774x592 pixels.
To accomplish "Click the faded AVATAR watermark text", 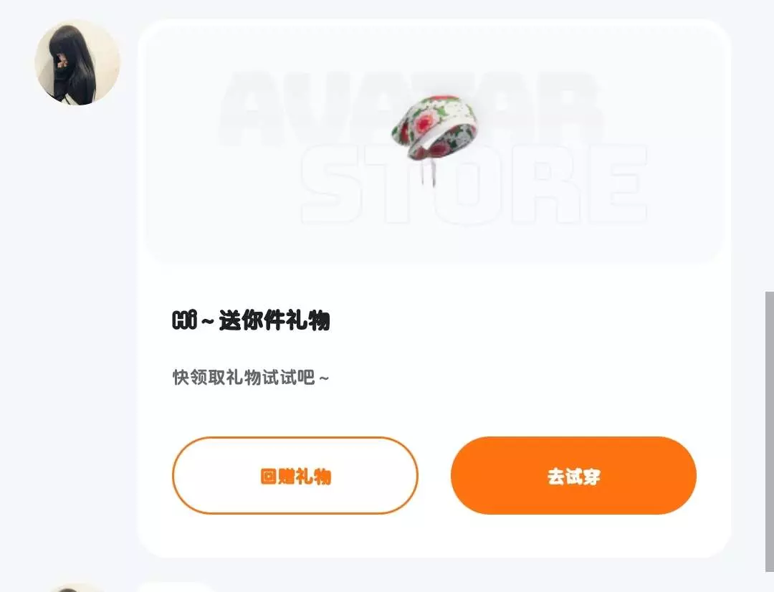I will [x=411, y=109].
